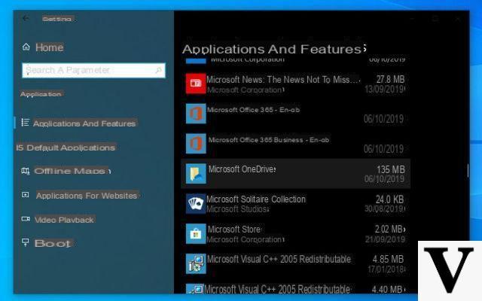Viewport: 482px width, 301px height.
Task: Click the Home house icon
Action: [x=26, y=47]
